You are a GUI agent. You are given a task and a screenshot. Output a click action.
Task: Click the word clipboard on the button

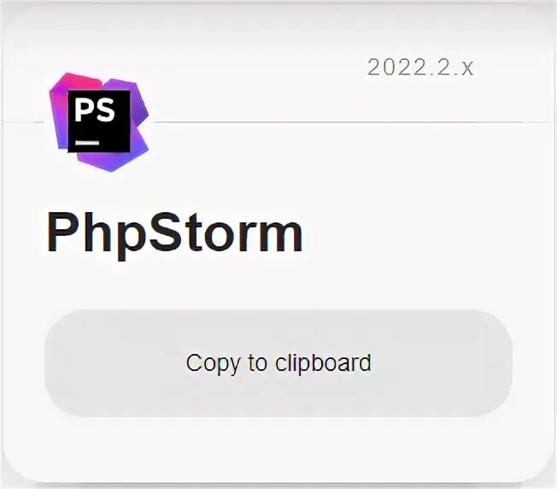[x=323, y=362]
